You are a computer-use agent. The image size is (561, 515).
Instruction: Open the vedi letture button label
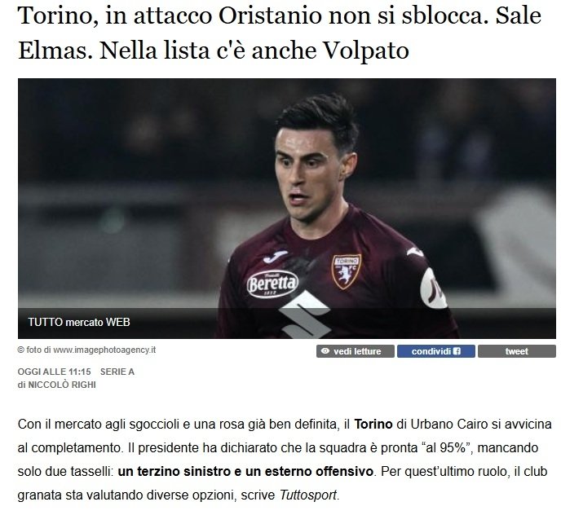pyautogui.click(x=357, y=351)
